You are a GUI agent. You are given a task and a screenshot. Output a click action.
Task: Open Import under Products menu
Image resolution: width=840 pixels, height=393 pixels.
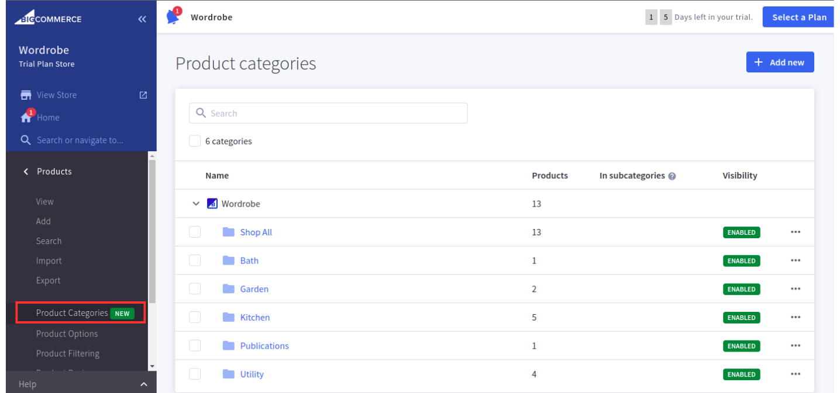(49, 261)
